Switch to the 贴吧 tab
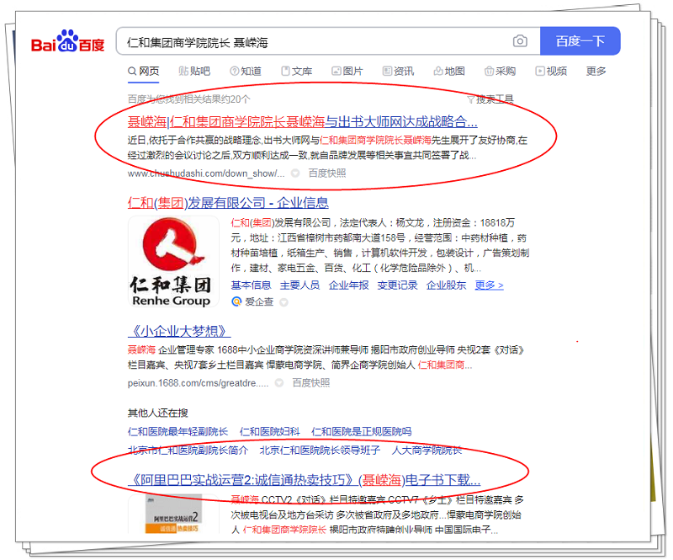Image resolution: width=673 pixels, height=560 pixels. [193, 72]
